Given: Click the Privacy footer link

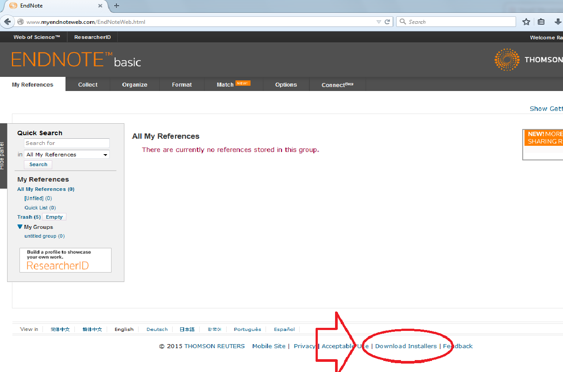Looking at the screenshot, I should [305, 346].
